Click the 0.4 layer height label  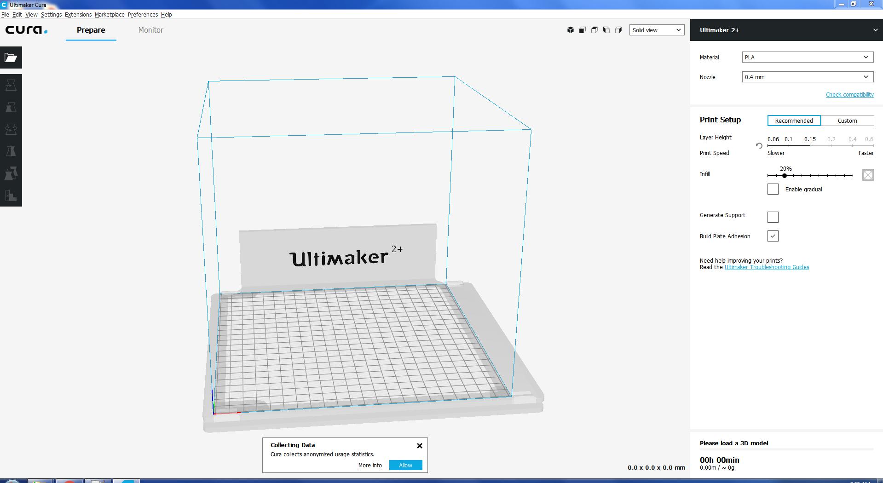pyautogui.click(x=853, y=139)
